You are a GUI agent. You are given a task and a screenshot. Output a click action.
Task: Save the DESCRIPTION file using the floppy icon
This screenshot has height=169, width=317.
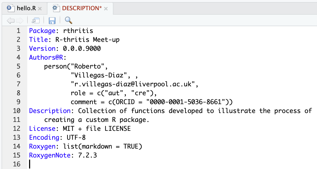coord(52,20)
